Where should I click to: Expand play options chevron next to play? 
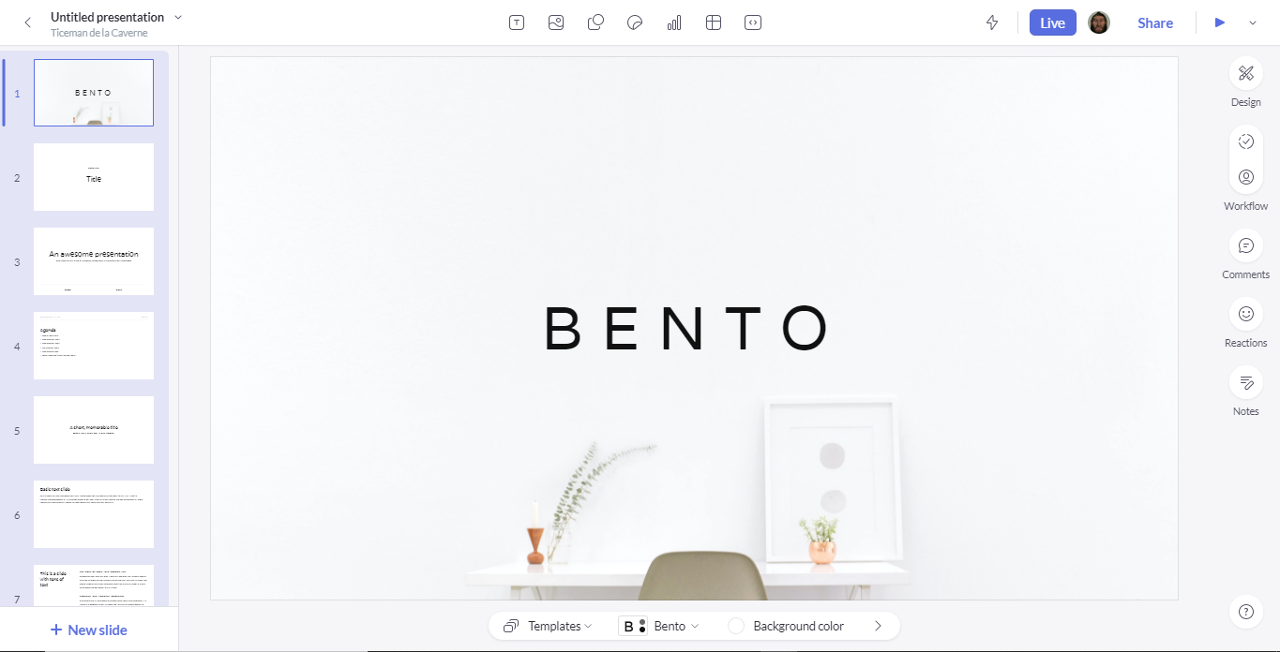pyautogui.click(x=1253, y=22)
